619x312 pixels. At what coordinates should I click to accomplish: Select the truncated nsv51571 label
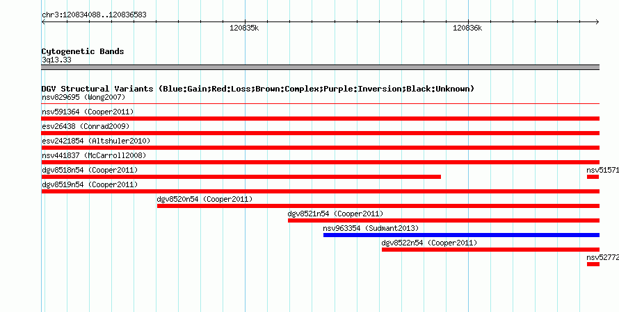(602, 170)
